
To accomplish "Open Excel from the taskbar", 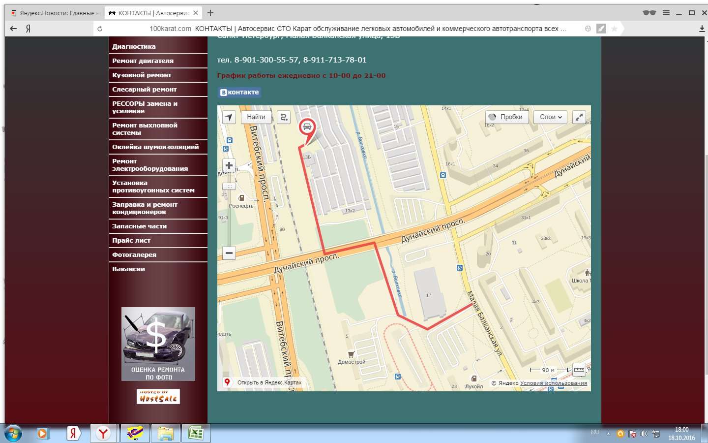I will (196, 434).
